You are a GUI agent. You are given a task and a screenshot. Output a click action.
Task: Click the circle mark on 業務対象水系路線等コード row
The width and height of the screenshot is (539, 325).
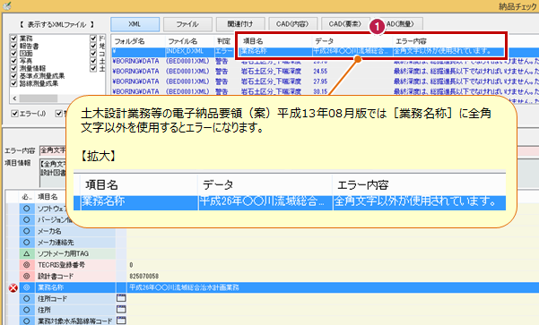pyautogui.click(x=27, y=321)
